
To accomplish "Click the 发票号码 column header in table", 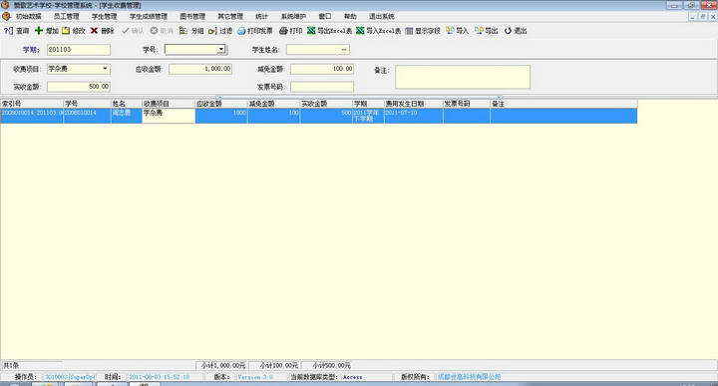I will pos(466,104).
